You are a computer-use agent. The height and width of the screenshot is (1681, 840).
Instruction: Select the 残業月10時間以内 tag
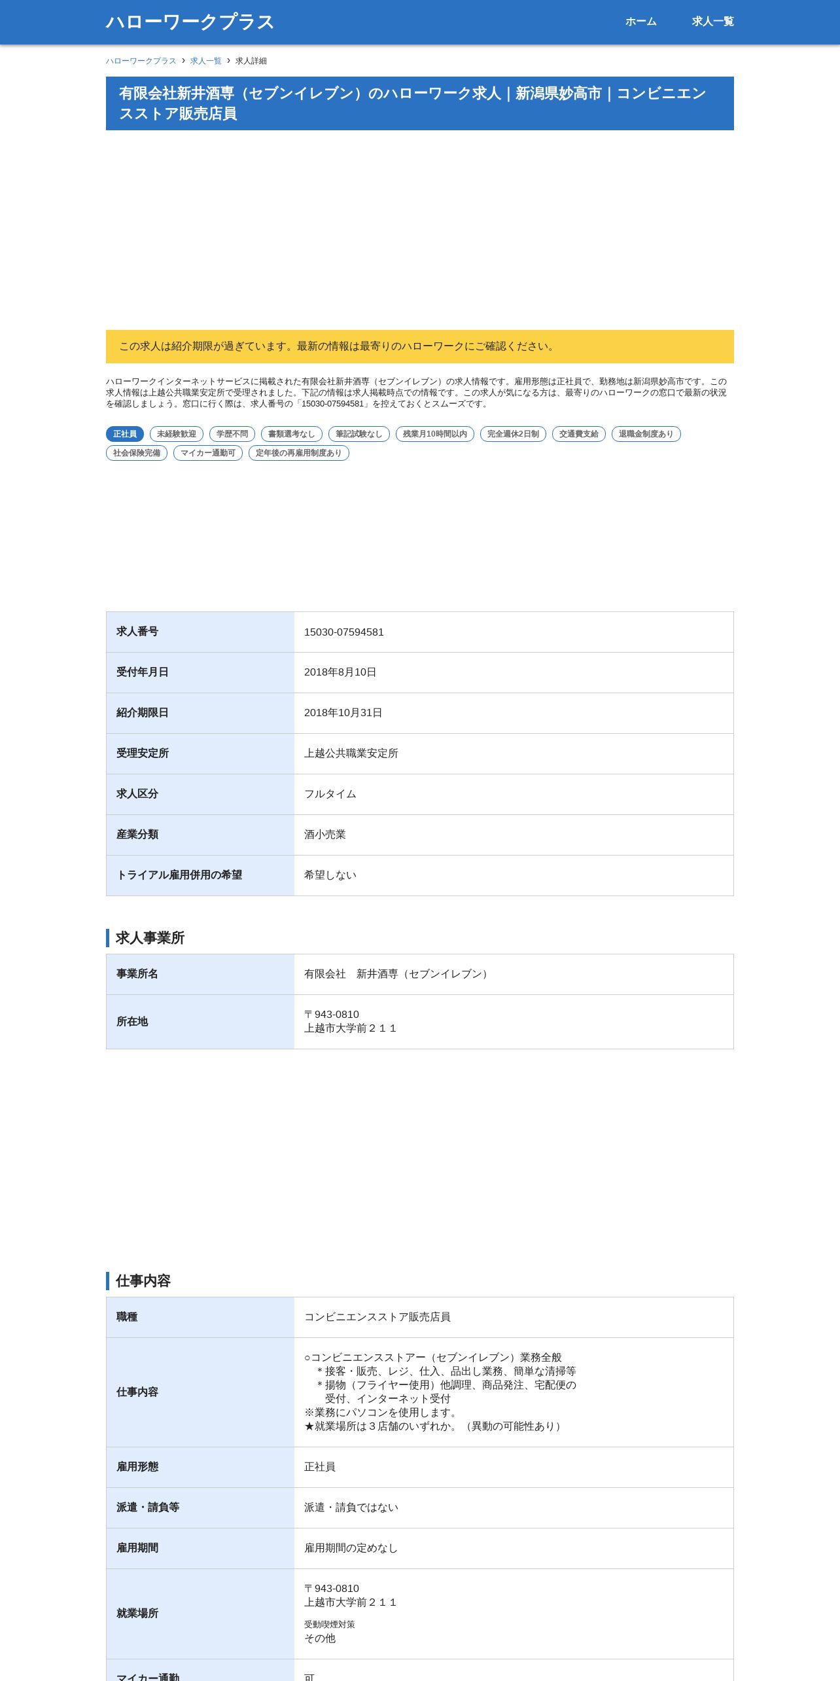tap(435, 434)
